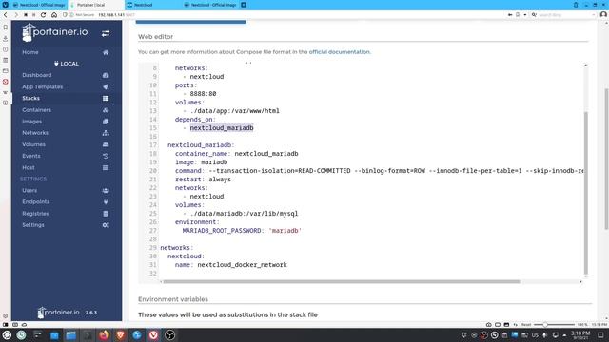The height and width of the screenshot is (342, 609).
Task: Open the OBS Studio taskbar icon
Action: pyautogui.click(x=169, y=335)
